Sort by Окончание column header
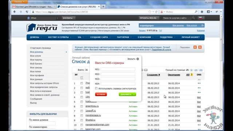 click(174, 75)
